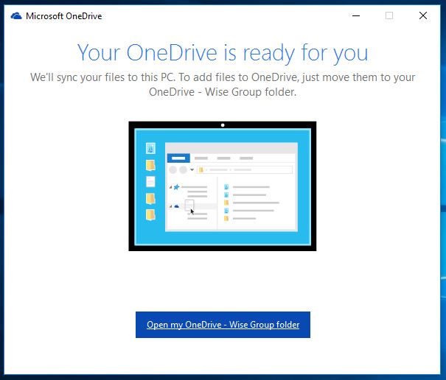The image size is (446, 380).
Task: Close the Microsoft OneDrive setup window
Action: point(423,15)
